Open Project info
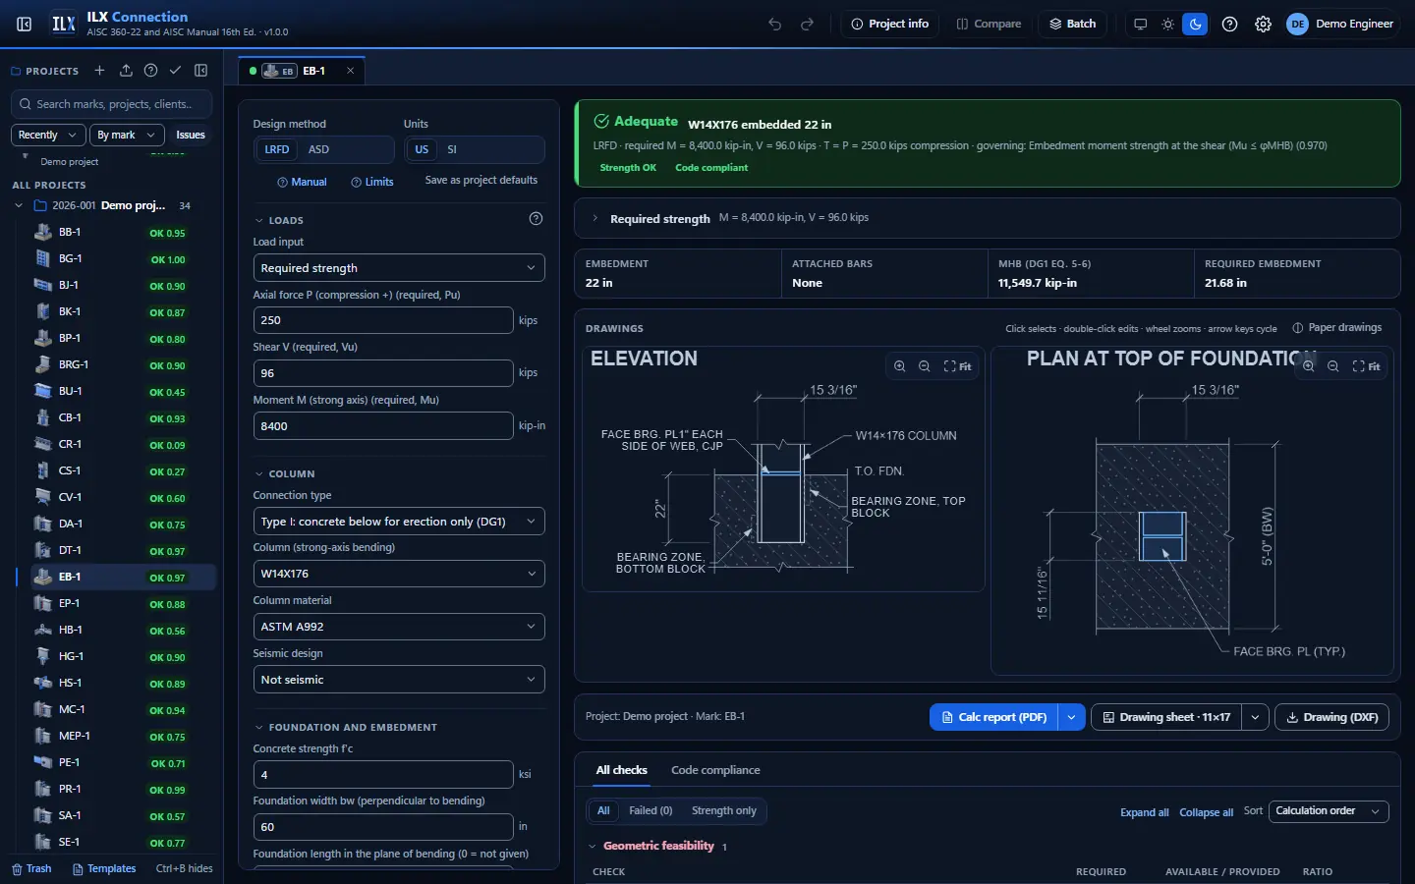Viewport: 1415px width, 884px height. [x=889, y=24]
